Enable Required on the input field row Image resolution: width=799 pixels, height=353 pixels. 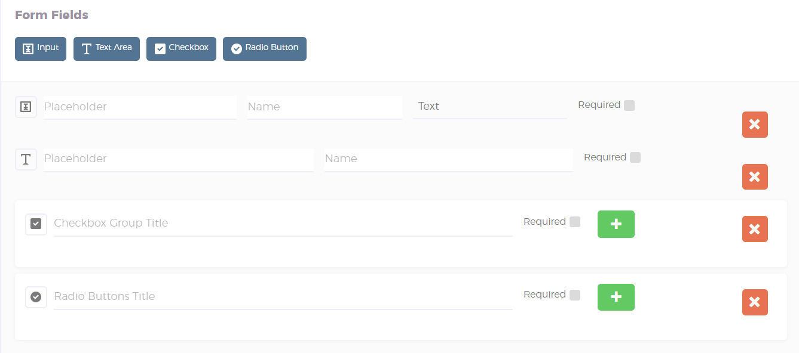tap(629, 104)
